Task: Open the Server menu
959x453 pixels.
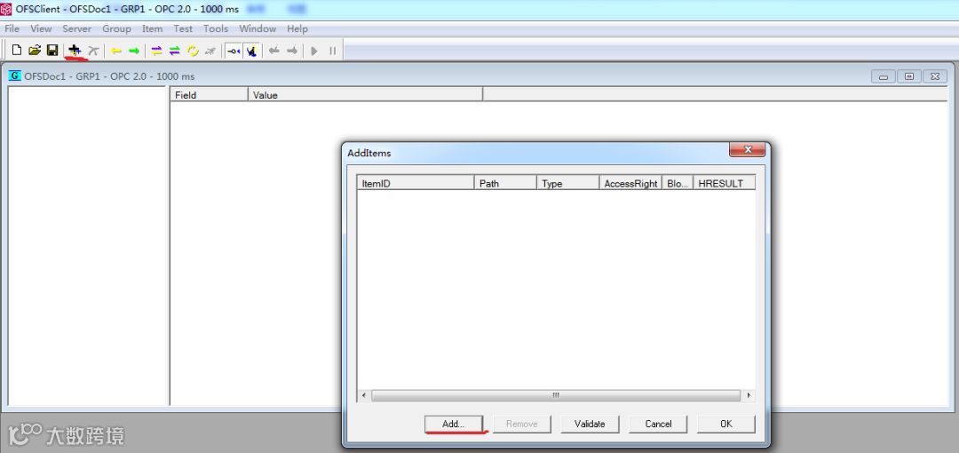Action: [76, 28]
